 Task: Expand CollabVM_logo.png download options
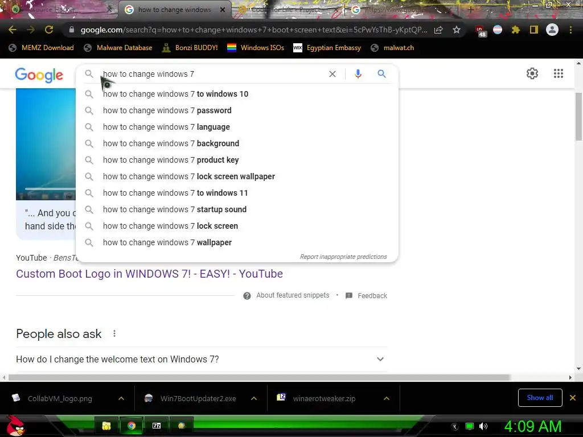[121, 398]
